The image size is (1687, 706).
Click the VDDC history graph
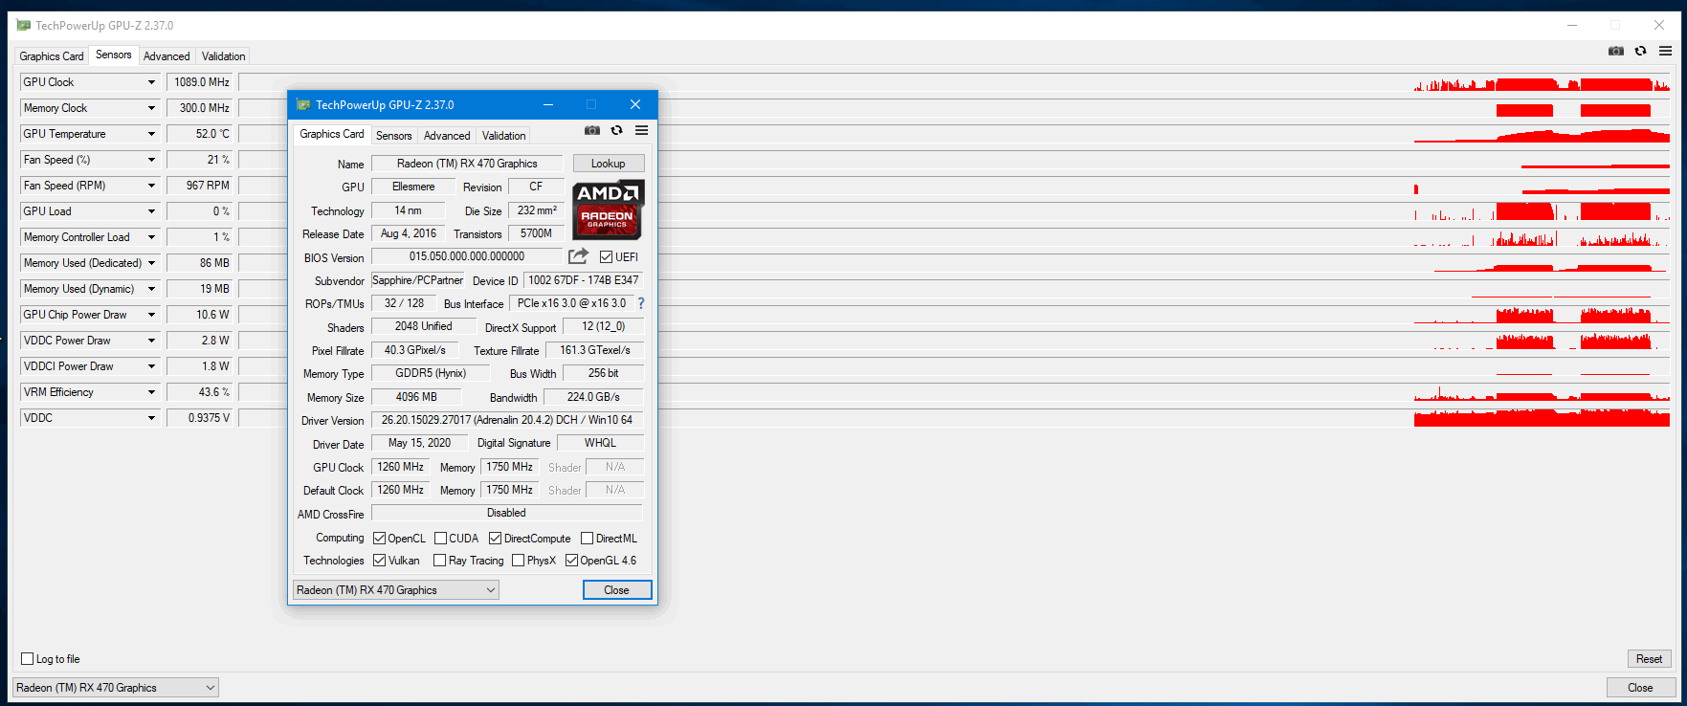pyautogui.click(x=955, y=418)
